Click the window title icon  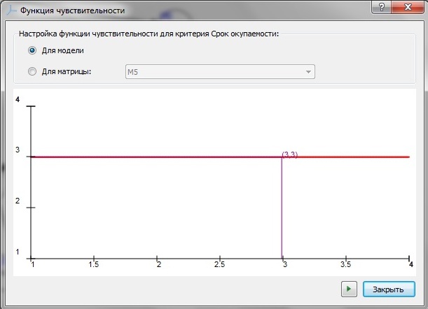coord(11,10)
